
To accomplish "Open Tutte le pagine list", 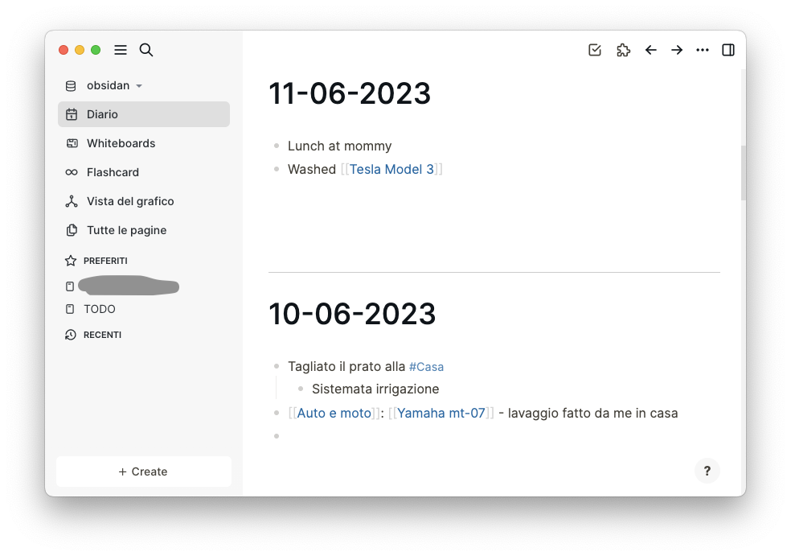I will pos(144,230).
